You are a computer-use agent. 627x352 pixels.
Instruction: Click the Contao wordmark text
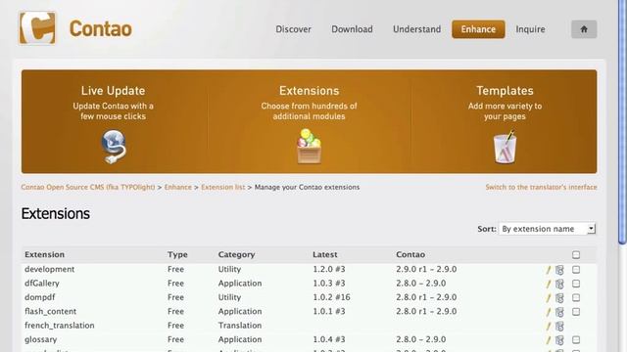[x=100, y=28]
